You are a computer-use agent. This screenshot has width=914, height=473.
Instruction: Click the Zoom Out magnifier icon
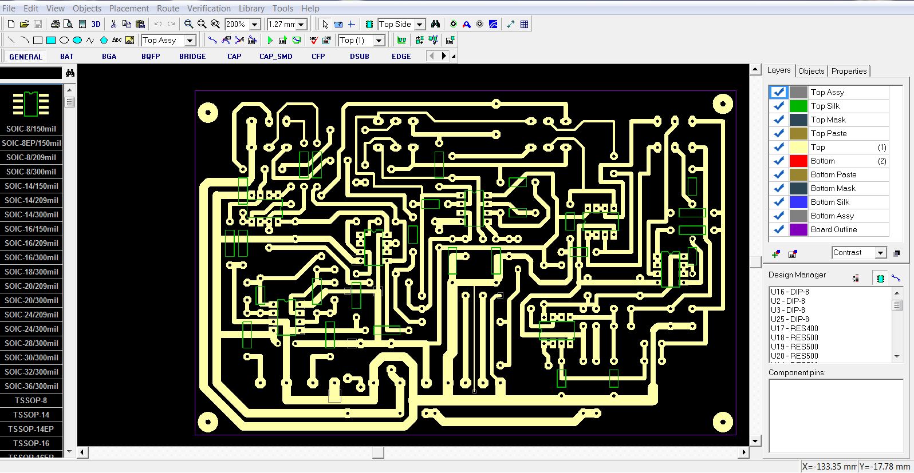(x=202, y=24)
